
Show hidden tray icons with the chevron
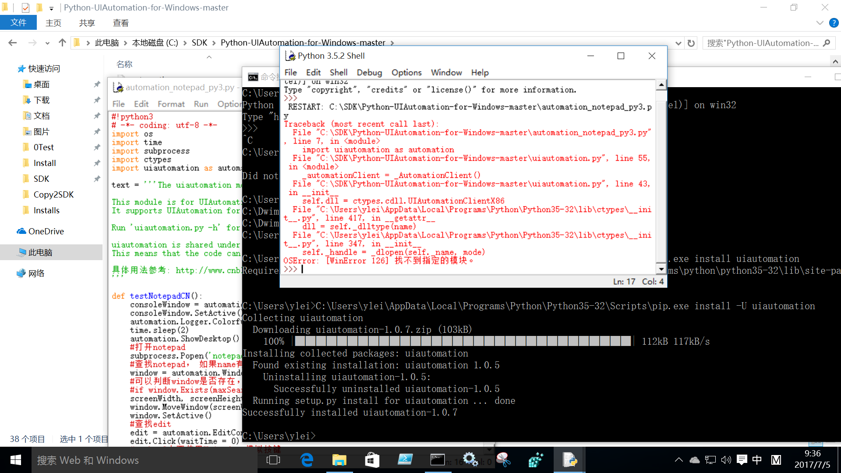click(678, 460)
